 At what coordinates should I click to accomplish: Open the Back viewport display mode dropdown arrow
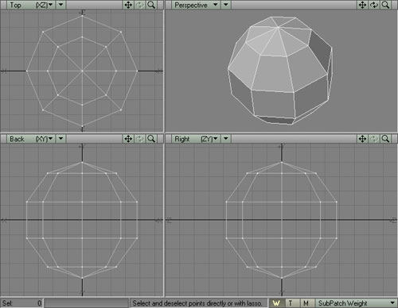(60, 139)
